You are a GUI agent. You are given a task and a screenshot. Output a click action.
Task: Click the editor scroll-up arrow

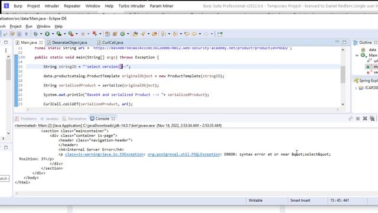pyautogui.click(x=343, y=50)
